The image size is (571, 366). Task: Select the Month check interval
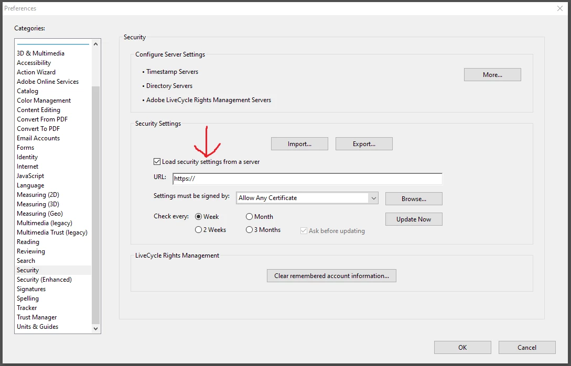coord(249,216)
